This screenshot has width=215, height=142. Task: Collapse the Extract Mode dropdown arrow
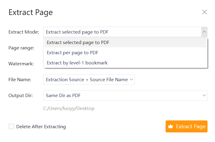point(204,32)
